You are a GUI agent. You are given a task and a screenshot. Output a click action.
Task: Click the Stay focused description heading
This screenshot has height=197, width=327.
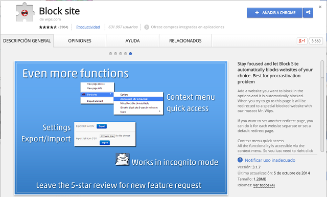pyautogui.click(x=275, y=73)
